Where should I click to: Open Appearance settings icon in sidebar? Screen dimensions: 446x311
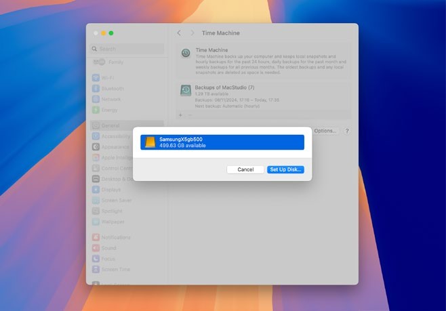(x=96, y=147)
